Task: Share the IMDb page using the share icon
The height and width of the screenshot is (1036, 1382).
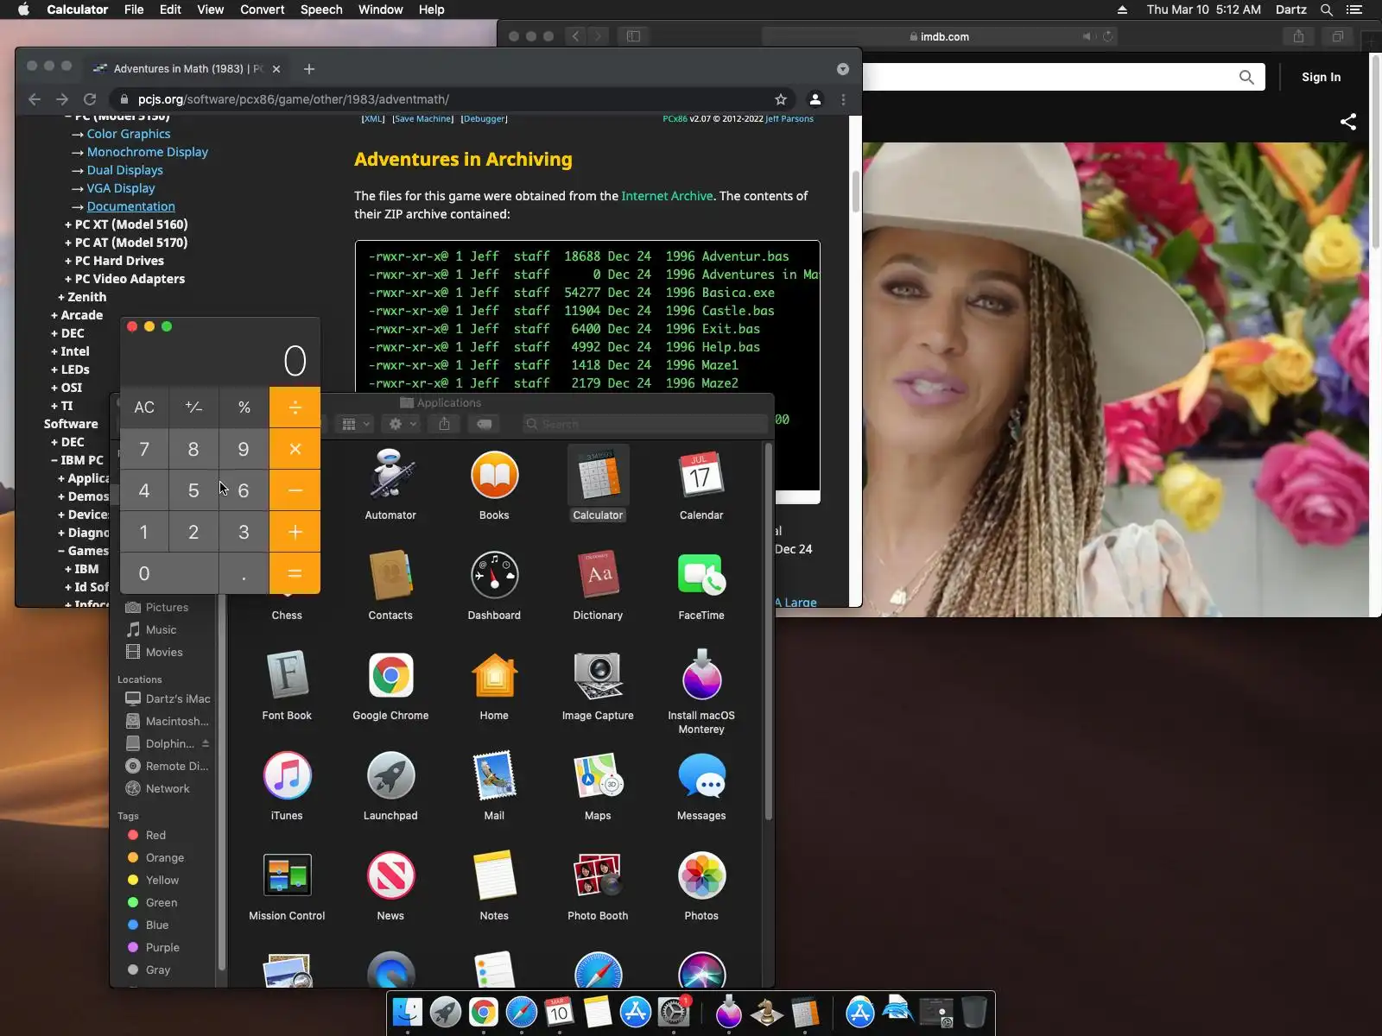Action: click(1347, 122)
